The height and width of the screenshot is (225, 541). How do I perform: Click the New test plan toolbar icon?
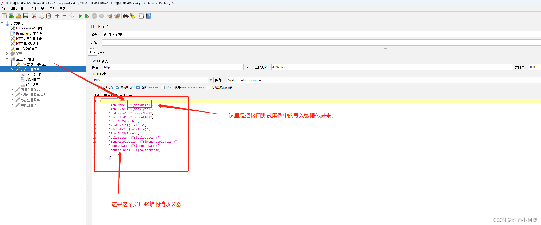coord(4,16)
